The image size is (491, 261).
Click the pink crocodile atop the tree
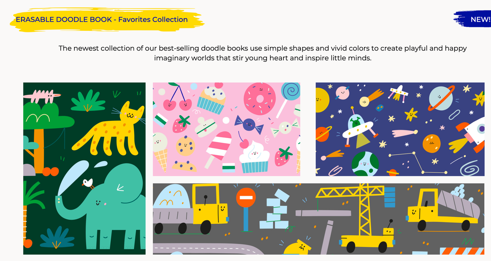(x=46, y=96)
